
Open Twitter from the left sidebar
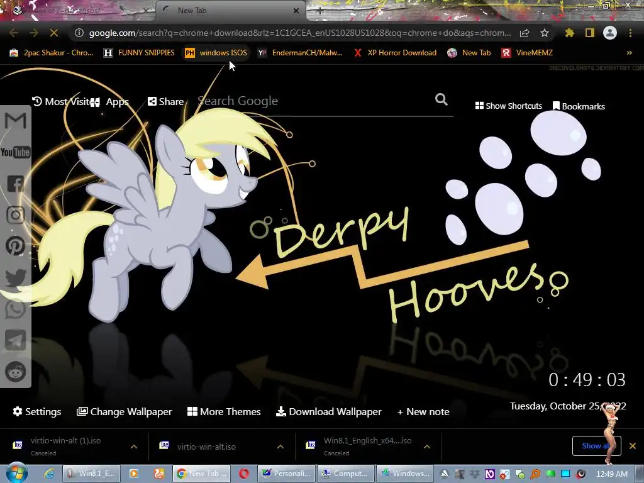tap(16, 277)
